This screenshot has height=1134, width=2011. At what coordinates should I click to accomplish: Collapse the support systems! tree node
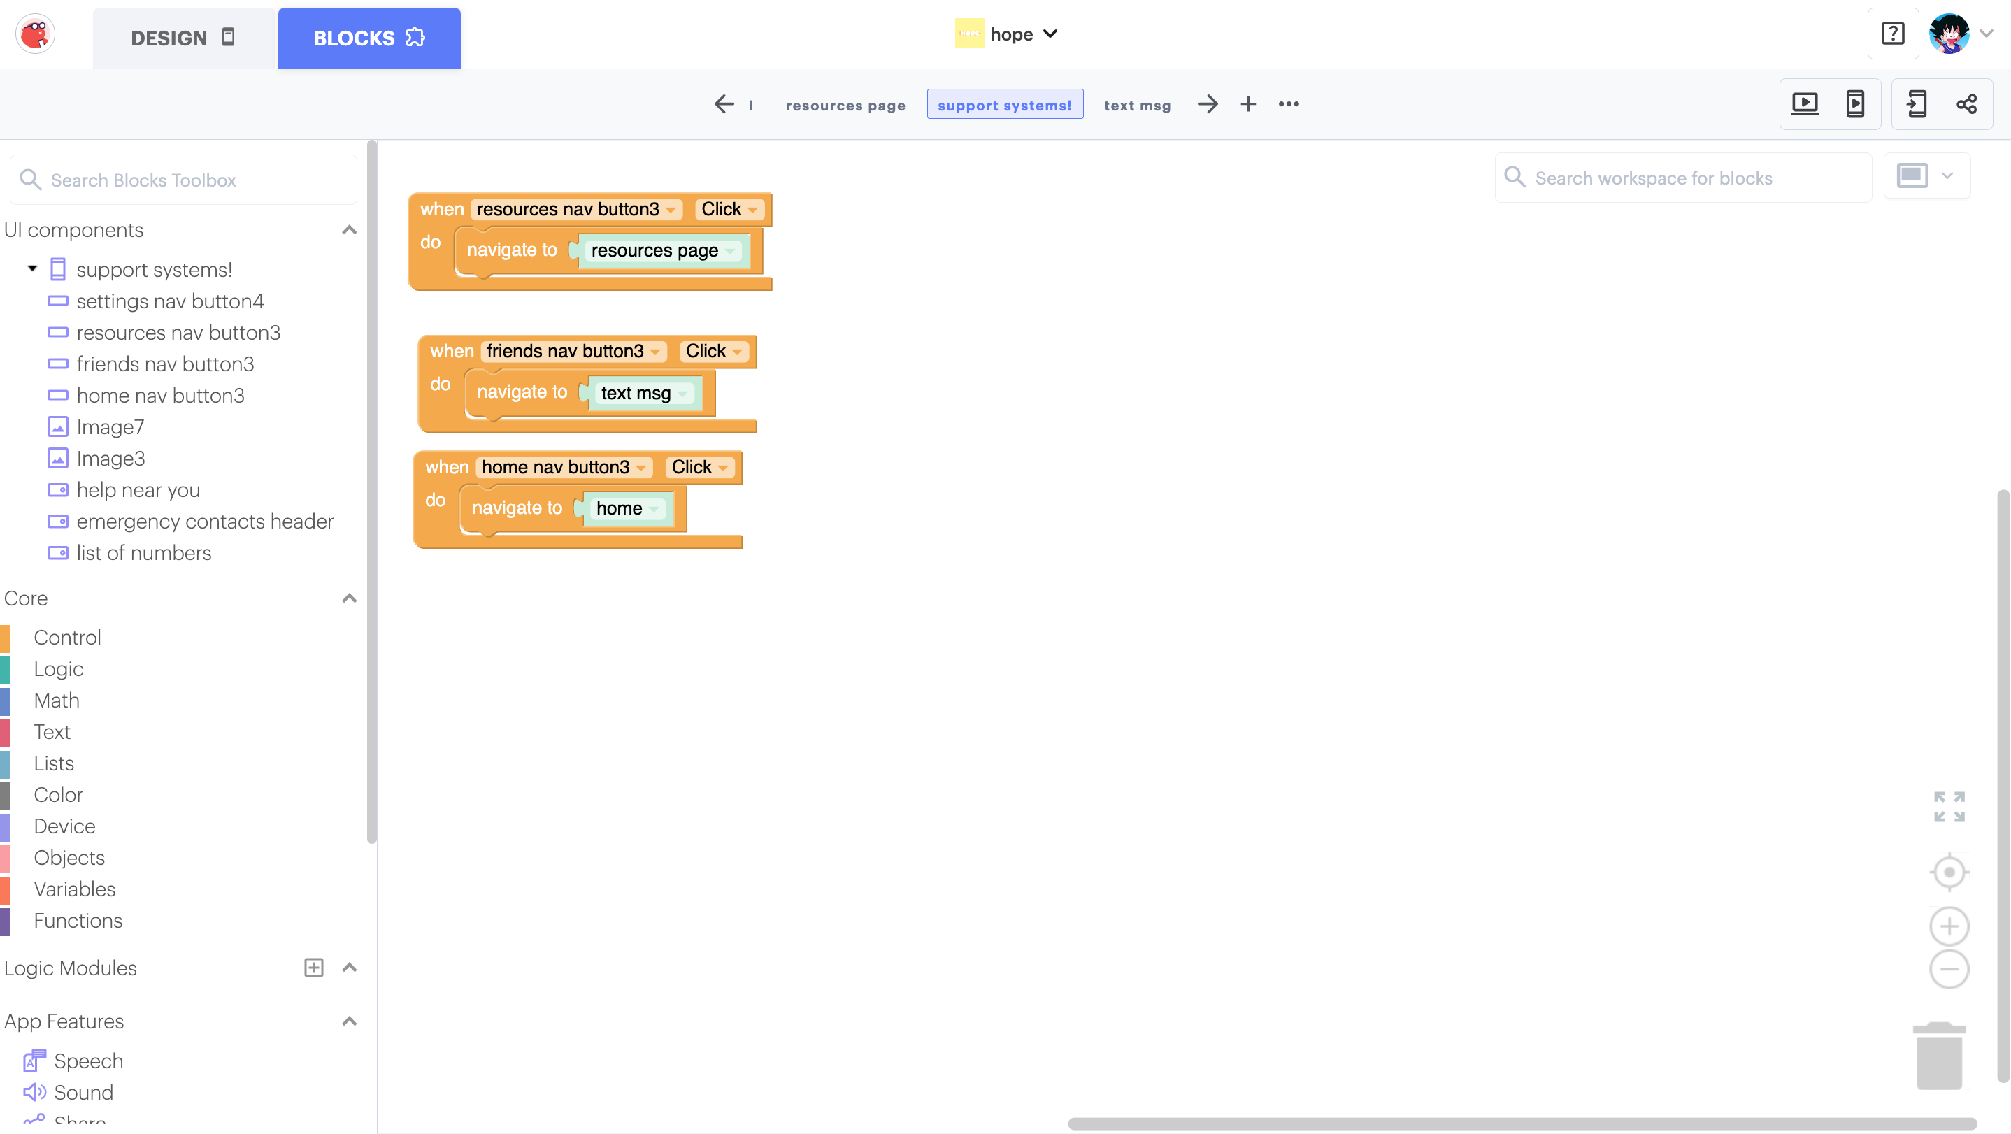coord(32,268)
